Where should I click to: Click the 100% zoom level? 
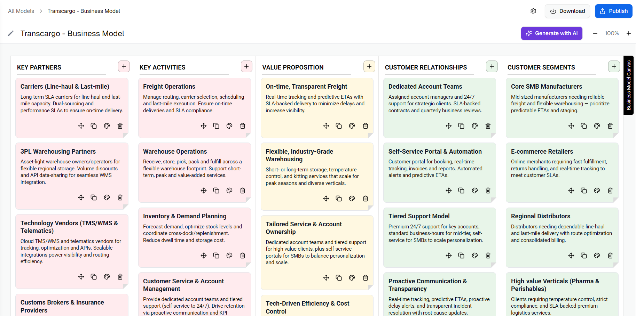click(612, 33)
